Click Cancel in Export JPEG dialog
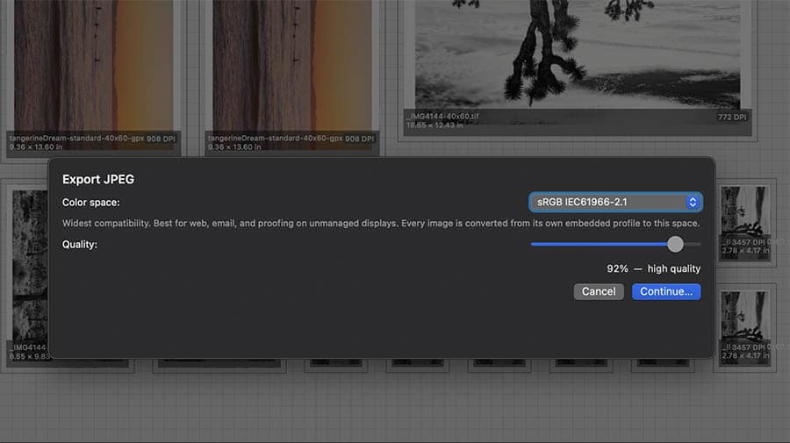 click(599, 291)
